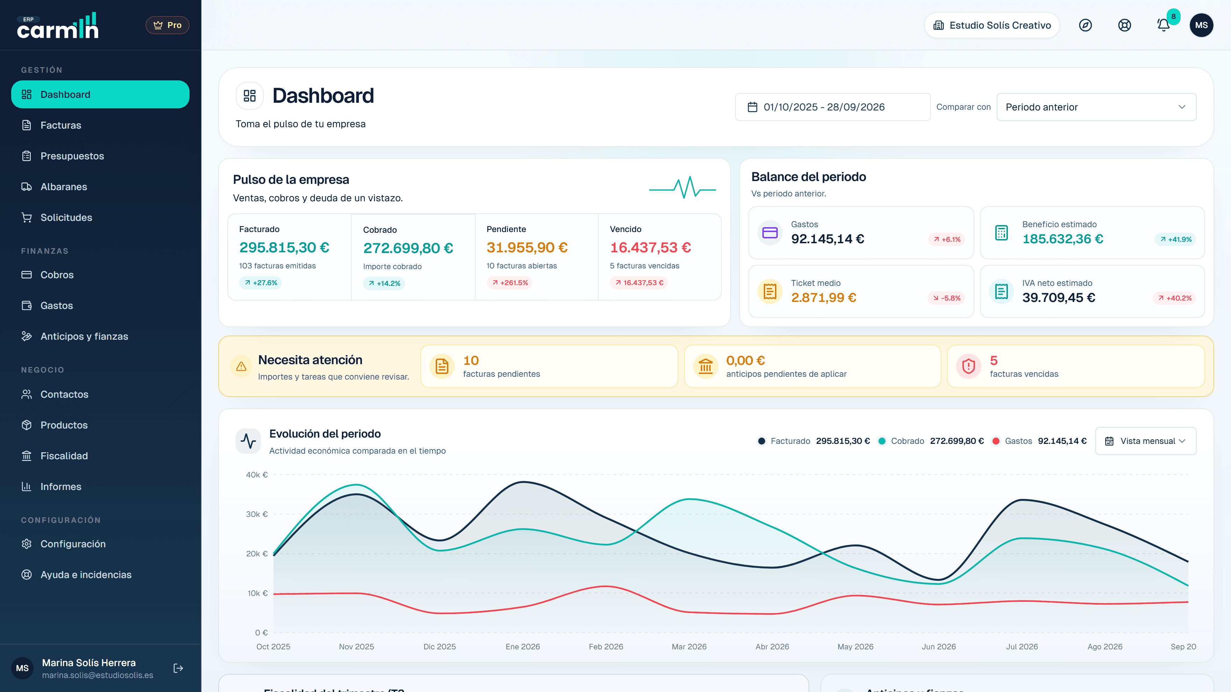Screen dimensions: 1231x692
Task: Open the compass explore icon in header
Action: [1085, 25]
